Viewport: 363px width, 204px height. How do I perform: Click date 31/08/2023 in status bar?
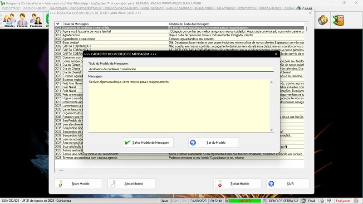coord(198,201)
